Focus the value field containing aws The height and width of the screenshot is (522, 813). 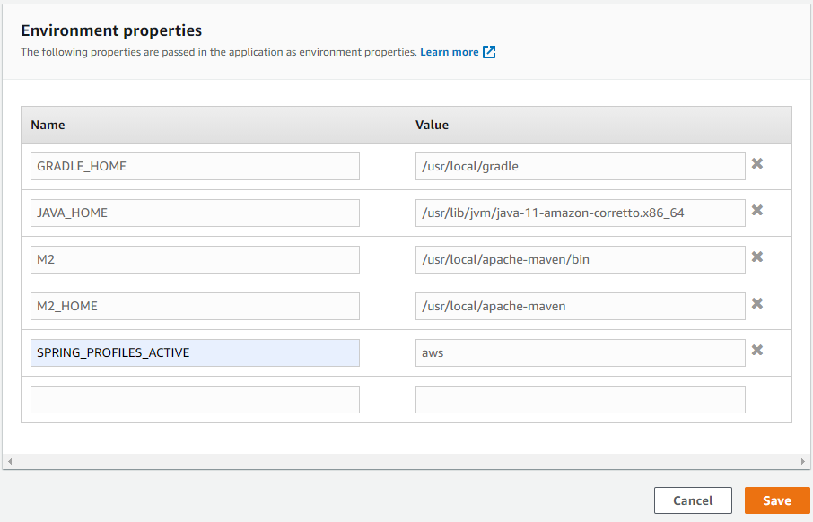[x=580, y=352]
